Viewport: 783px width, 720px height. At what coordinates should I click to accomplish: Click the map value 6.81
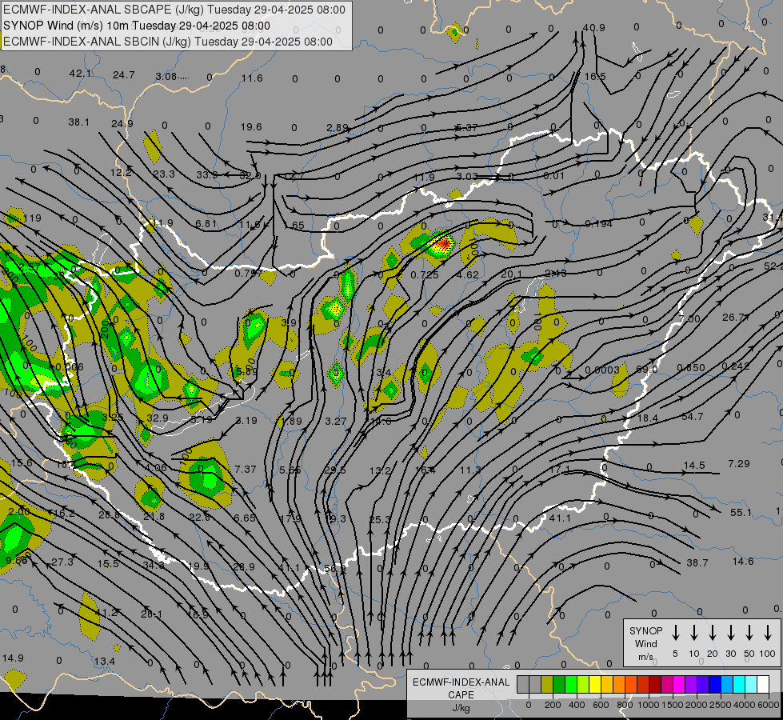coord(206,223)
